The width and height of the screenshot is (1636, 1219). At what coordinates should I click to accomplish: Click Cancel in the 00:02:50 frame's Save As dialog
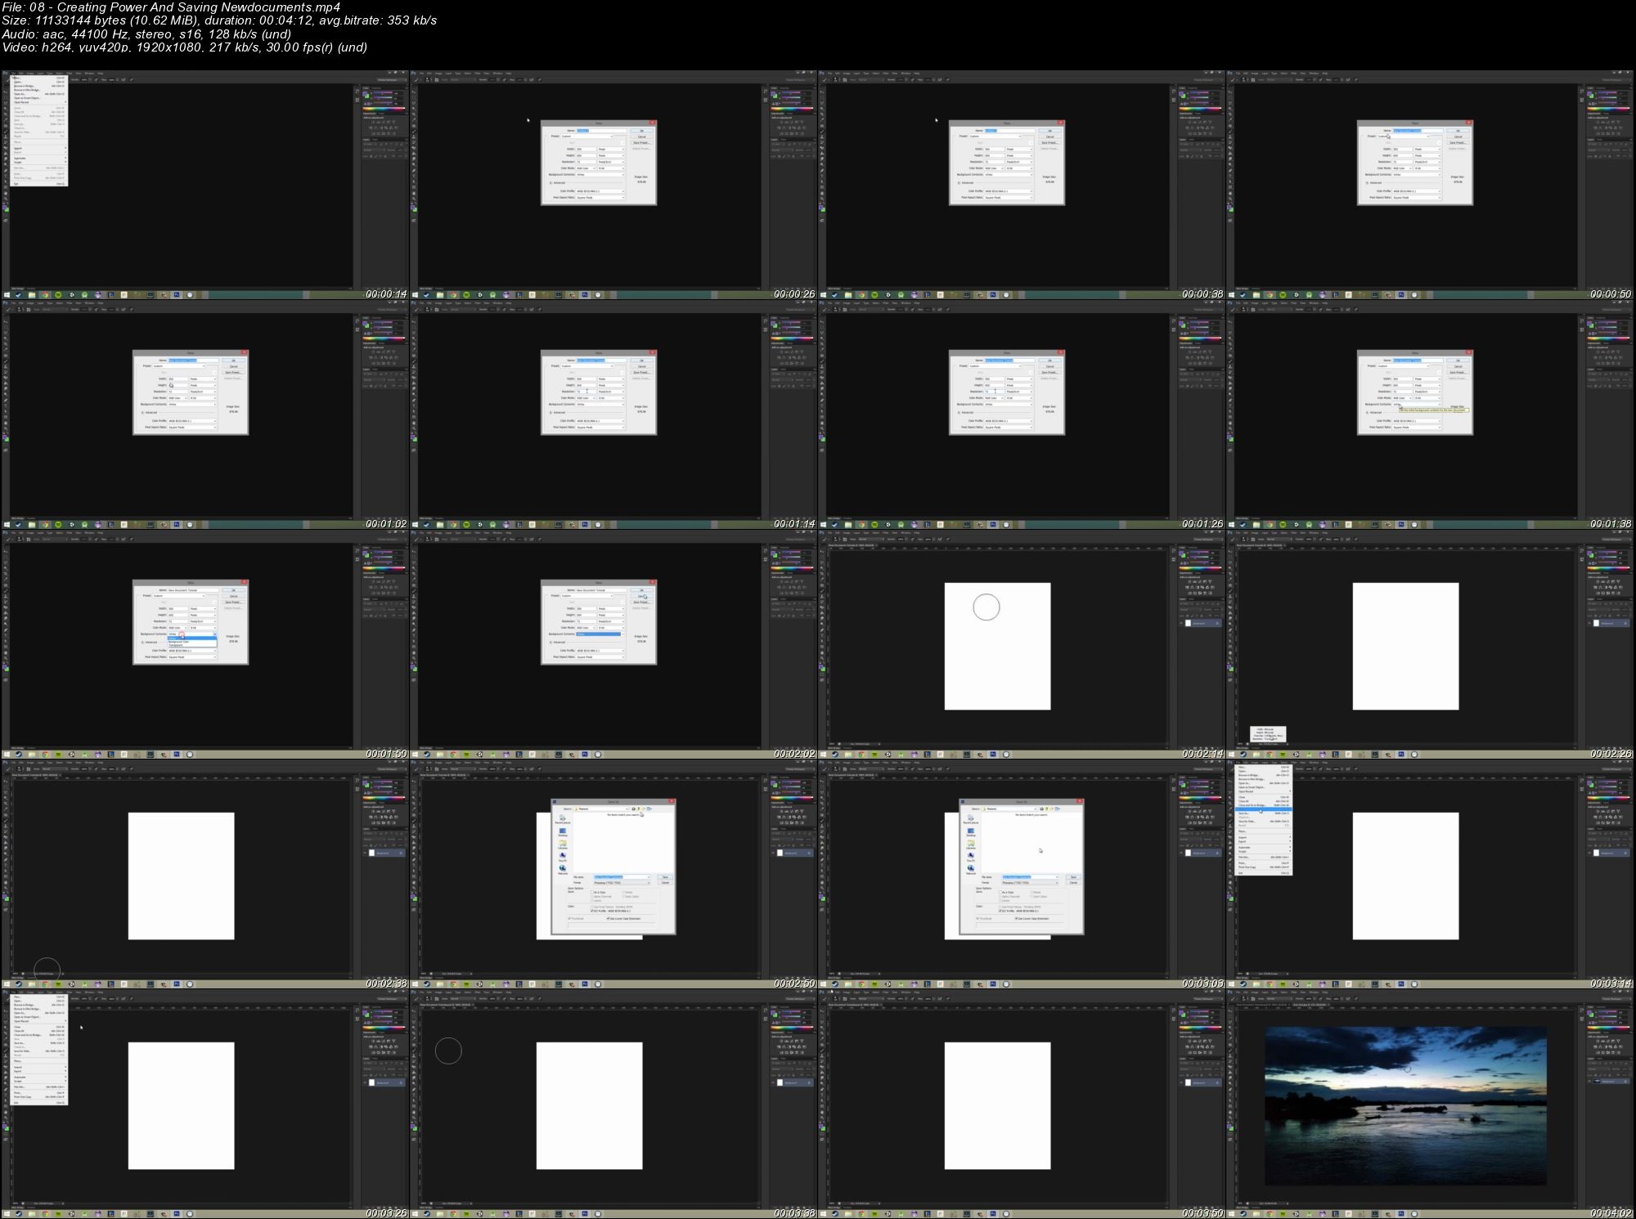pyautogui.click(x=665, y=883)
